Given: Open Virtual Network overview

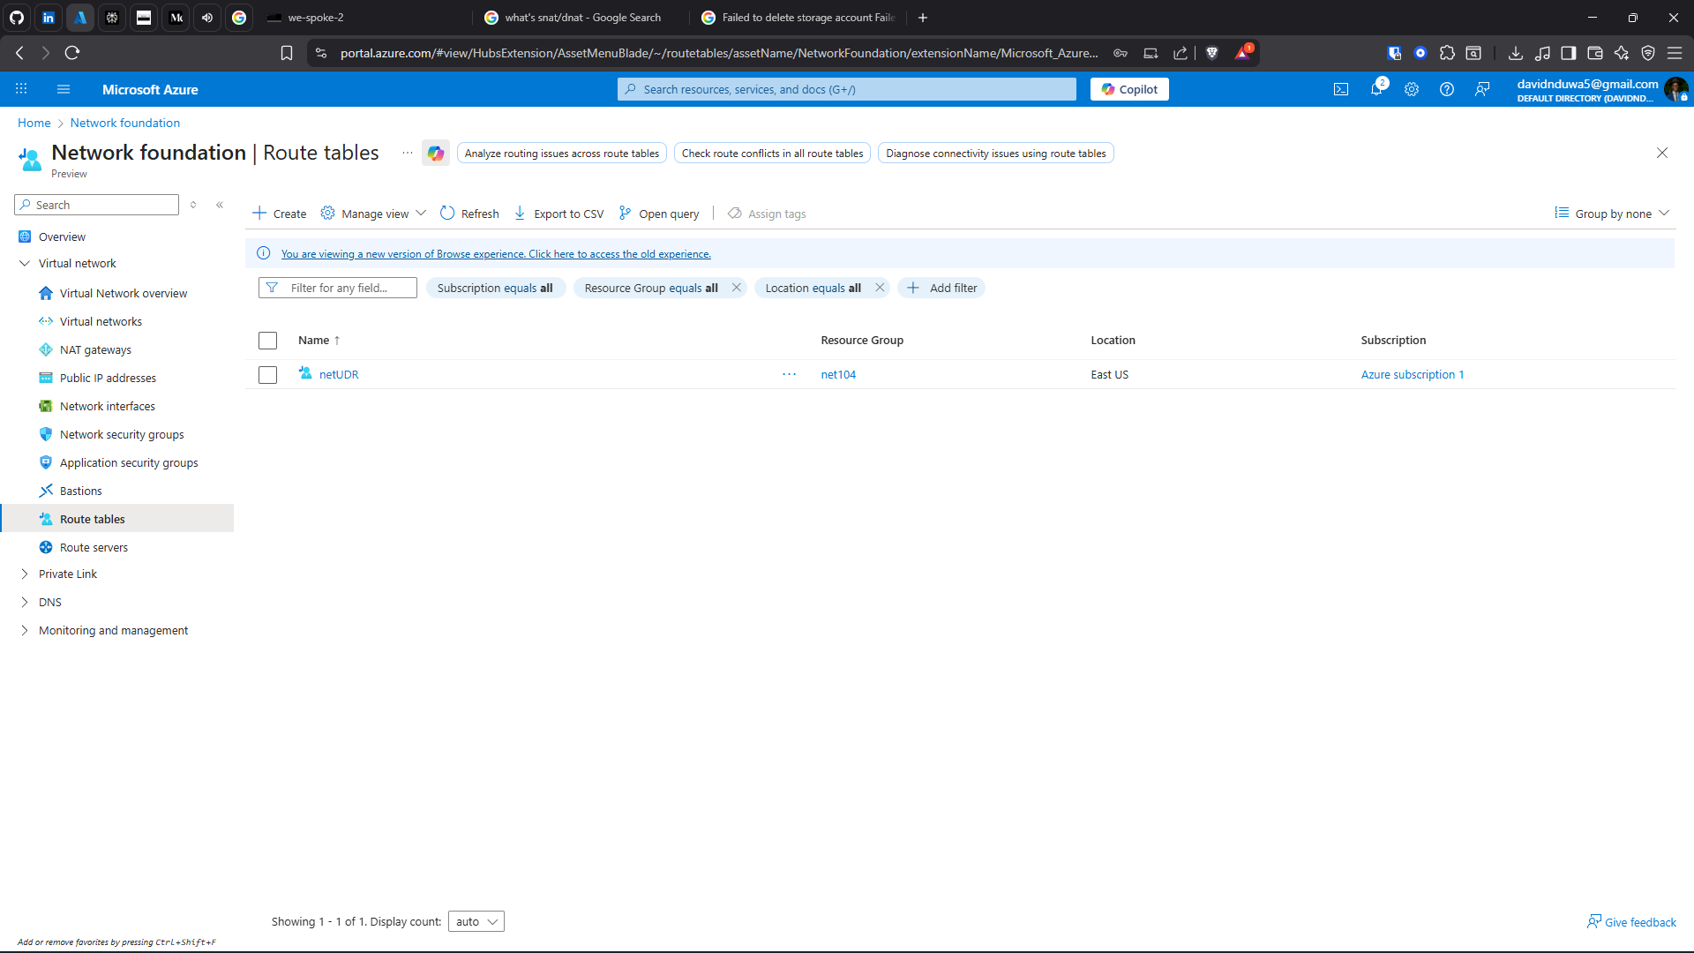Looking at the screenshot, I should (x=124, y=293).
